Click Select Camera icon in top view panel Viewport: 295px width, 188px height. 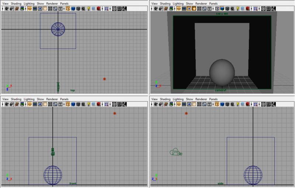pyautogui.click(x=7, y=8)
